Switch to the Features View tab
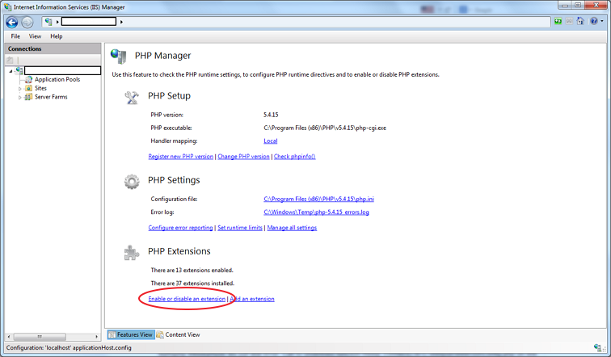 pyautogui.click(x=131, y=334)
